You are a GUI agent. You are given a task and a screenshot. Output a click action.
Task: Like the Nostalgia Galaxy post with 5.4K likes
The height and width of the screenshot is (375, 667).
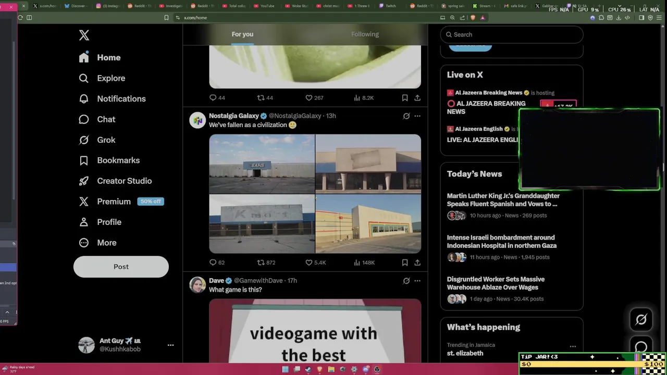pyautogui.click(x=315, y=262)
